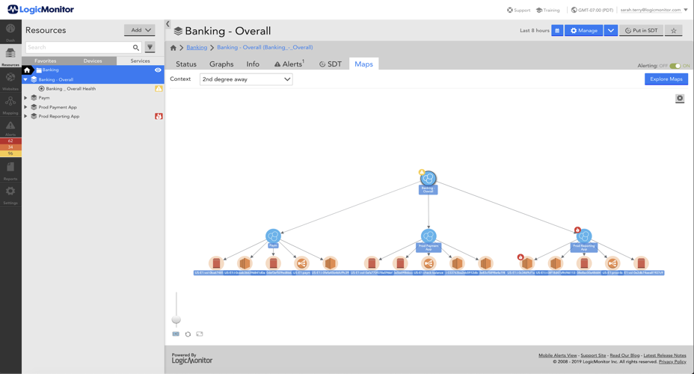694x374 pixels.
Task: Expand the Prod Payment App tree node
Action: pyautogui.click(x=25, y=107)
